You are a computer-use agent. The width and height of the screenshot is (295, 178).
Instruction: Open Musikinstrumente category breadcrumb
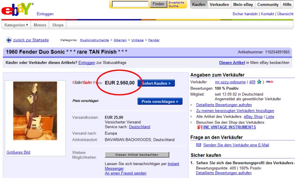(x=94, y=40)
